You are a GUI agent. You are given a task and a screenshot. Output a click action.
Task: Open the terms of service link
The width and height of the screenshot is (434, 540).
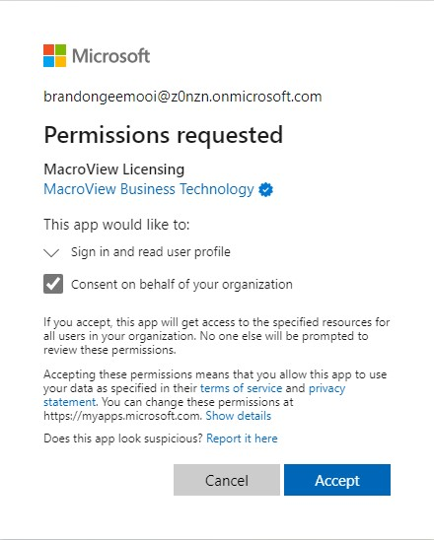click(x=241, y=388)
